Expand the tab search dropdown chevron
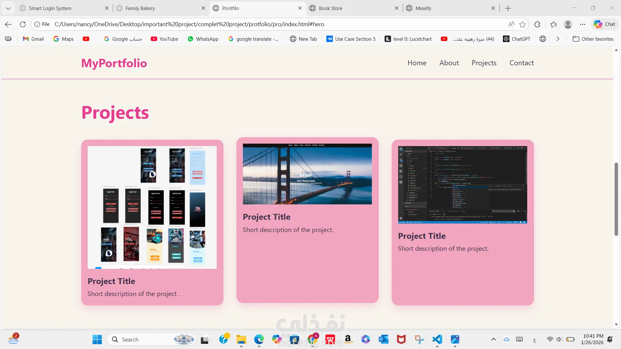Screen dimensions: 621x349 click(8, 8)
